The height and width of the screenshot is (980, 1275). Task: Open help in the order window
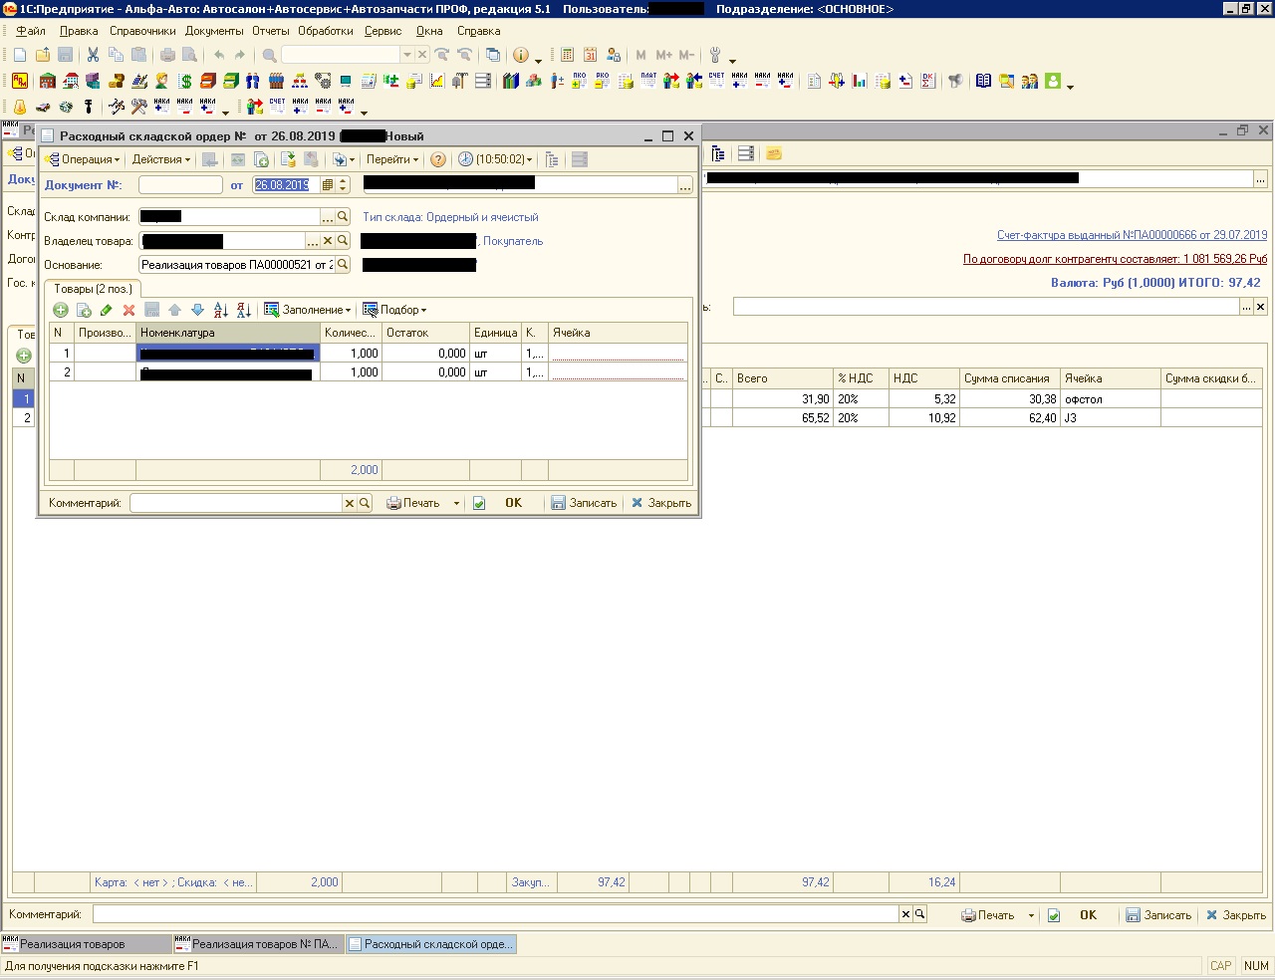(x=437, y=159)
